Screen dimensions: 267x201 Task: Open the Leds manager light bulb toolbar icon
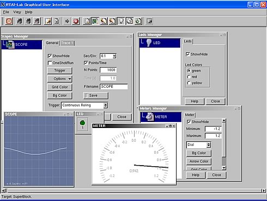tap(121, 21)
